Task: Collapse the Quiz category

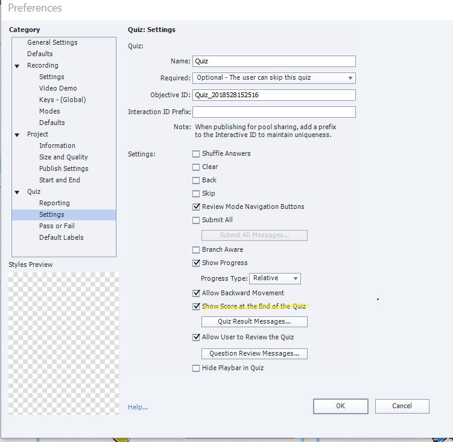Action: (17, 192)
